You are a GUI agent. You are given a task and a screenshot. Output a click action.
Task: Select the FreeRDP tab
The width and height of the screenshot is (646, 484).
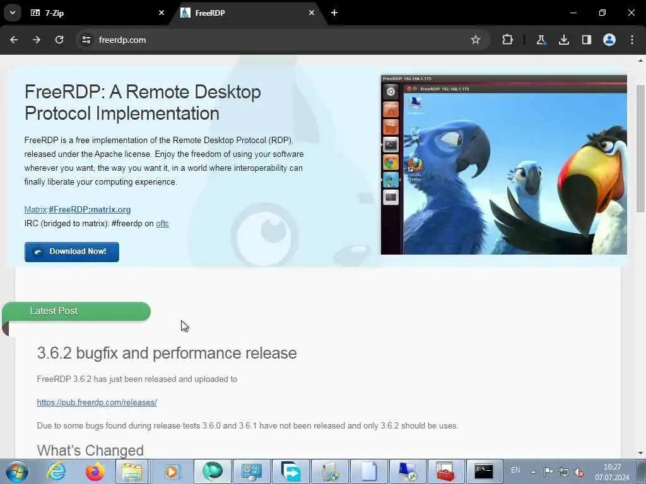(x=247, y=13)
